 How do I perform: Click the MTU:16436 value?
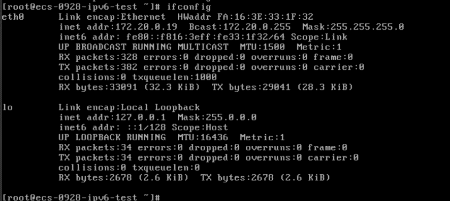pos(203,138)
